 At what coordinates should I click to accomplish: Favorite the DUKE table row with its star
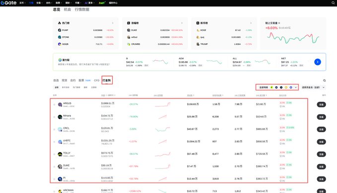(54, 167)
